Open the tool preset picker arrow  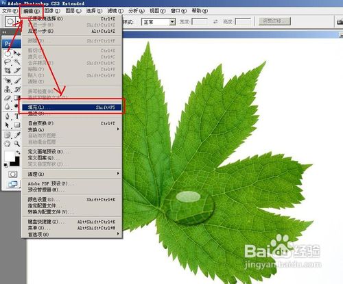(18, 22)
